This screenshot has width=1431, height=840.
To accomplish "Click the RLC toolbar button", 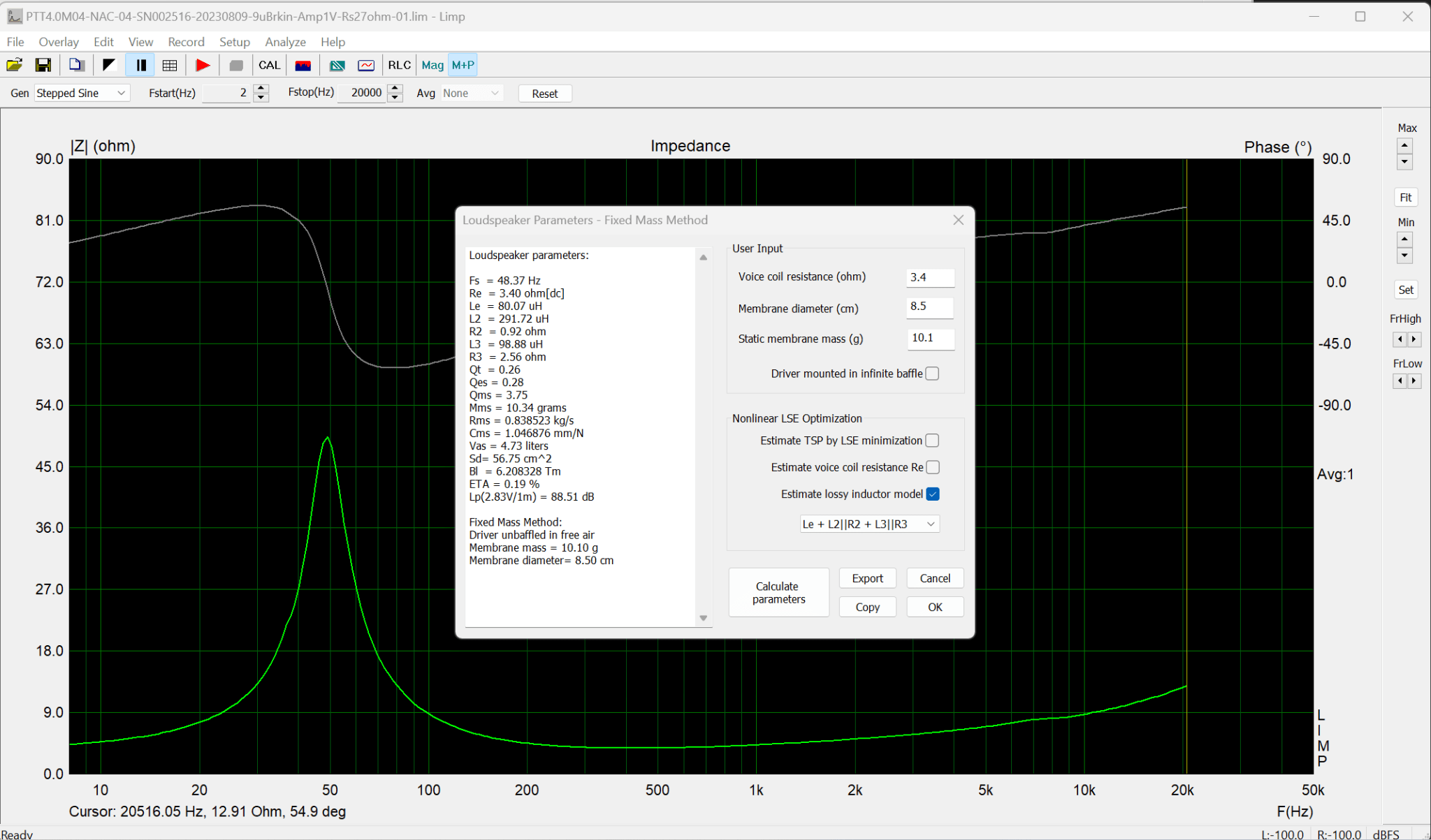I will [x=399, y=65].
